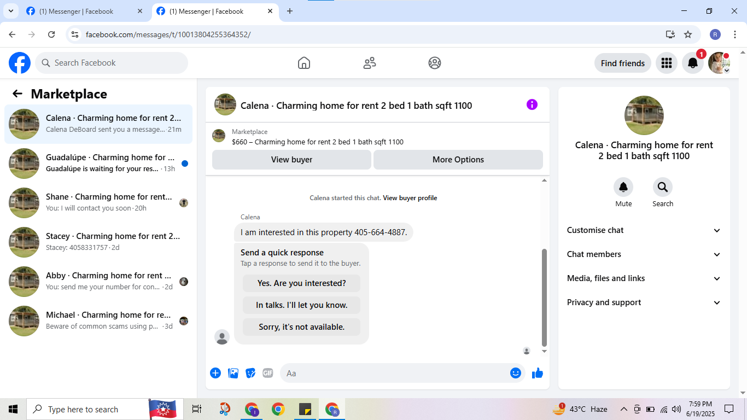Click the Search Facebook box
The height and width of the screenshot is (420, 747).
pos(112,63)
